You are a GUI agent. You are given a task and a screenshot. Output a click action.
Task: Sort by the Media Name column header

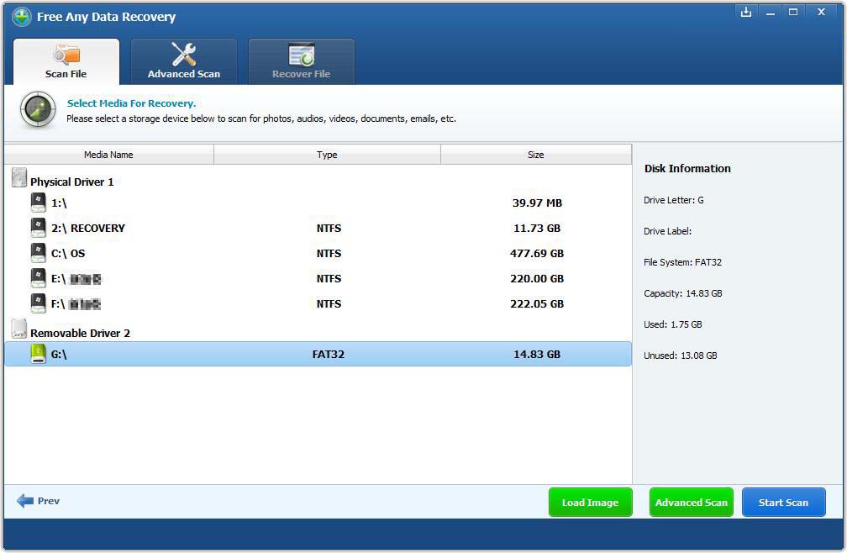coord(108,155)
